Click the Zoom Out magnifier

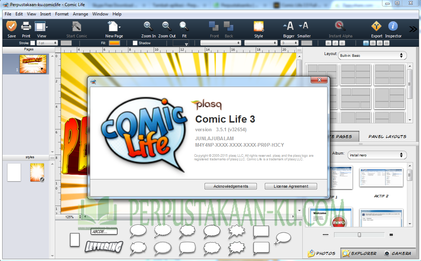(x=167, y=27)
